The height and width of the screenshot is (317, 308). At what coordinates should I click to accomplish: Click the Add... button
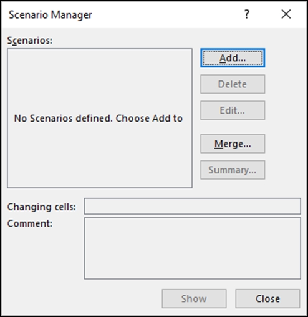(x=233, y=58)
